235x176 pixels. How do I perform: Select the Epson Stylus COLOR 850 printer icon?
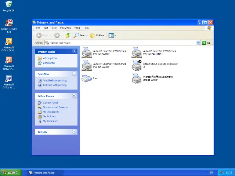137,65
